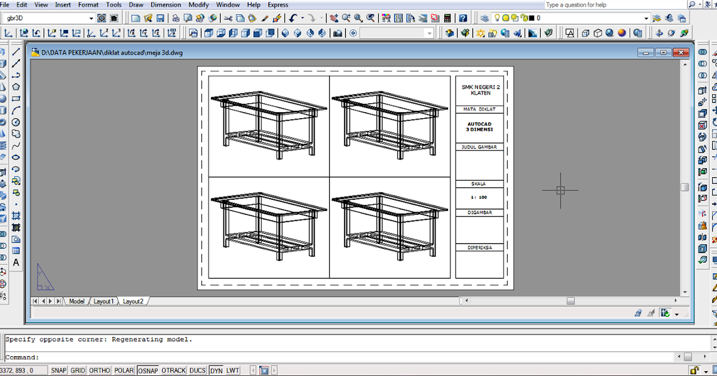This screenshot has height=376, width=717.
Task: Click the Hatch tool icon
Action: (16, 215)
